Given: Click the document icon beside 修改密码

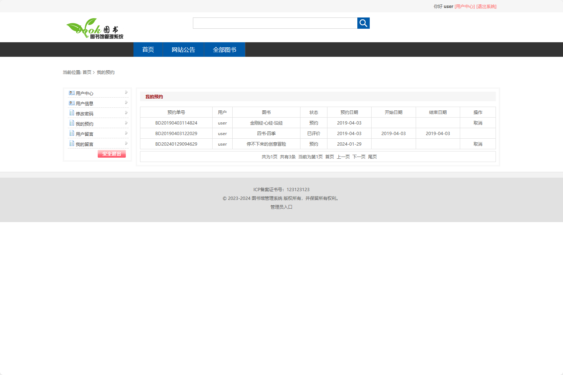Looking at the screenshot, I should (72, 113).
